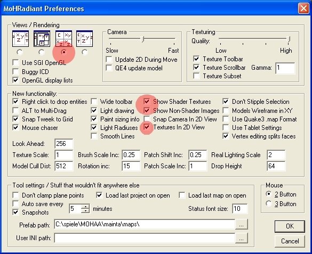Toggle Show Shader Textures checkbox

click(147, 102)
